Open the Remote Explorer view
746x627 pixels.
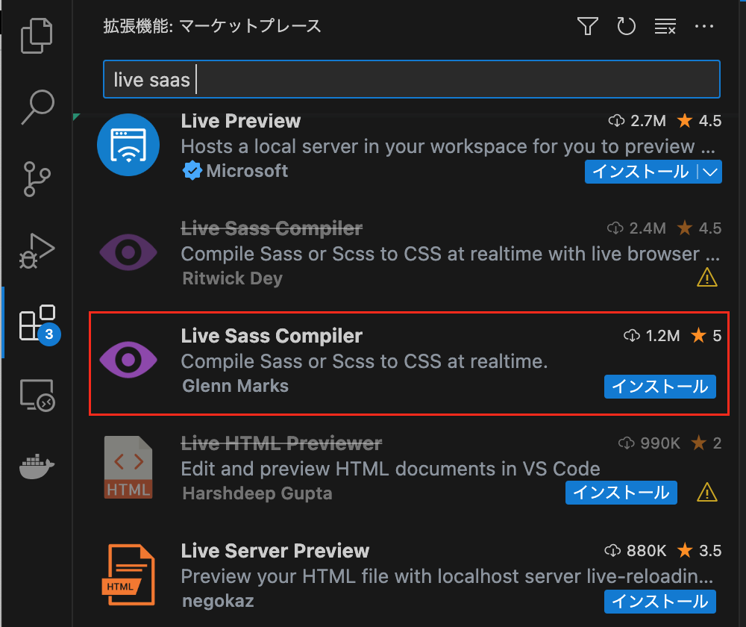[37, 395]
